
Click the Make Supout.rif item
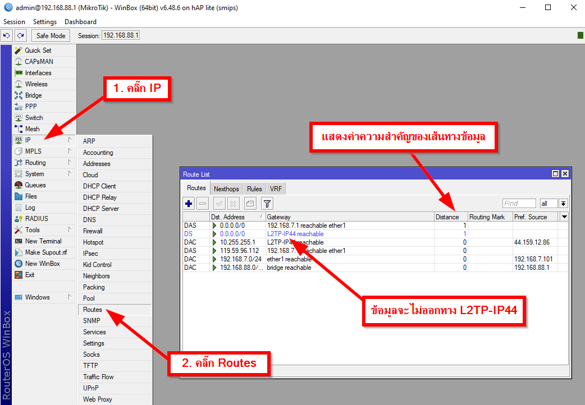tap(44, 252)
